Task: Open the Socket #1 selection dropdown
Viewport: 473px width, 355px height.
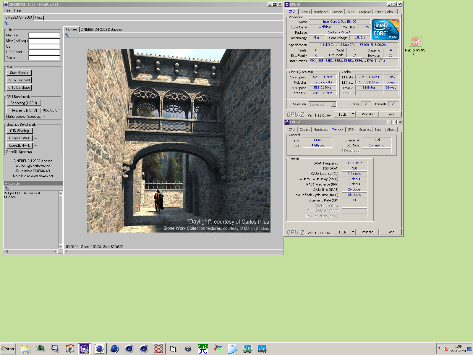Action: tap(334, 104)
